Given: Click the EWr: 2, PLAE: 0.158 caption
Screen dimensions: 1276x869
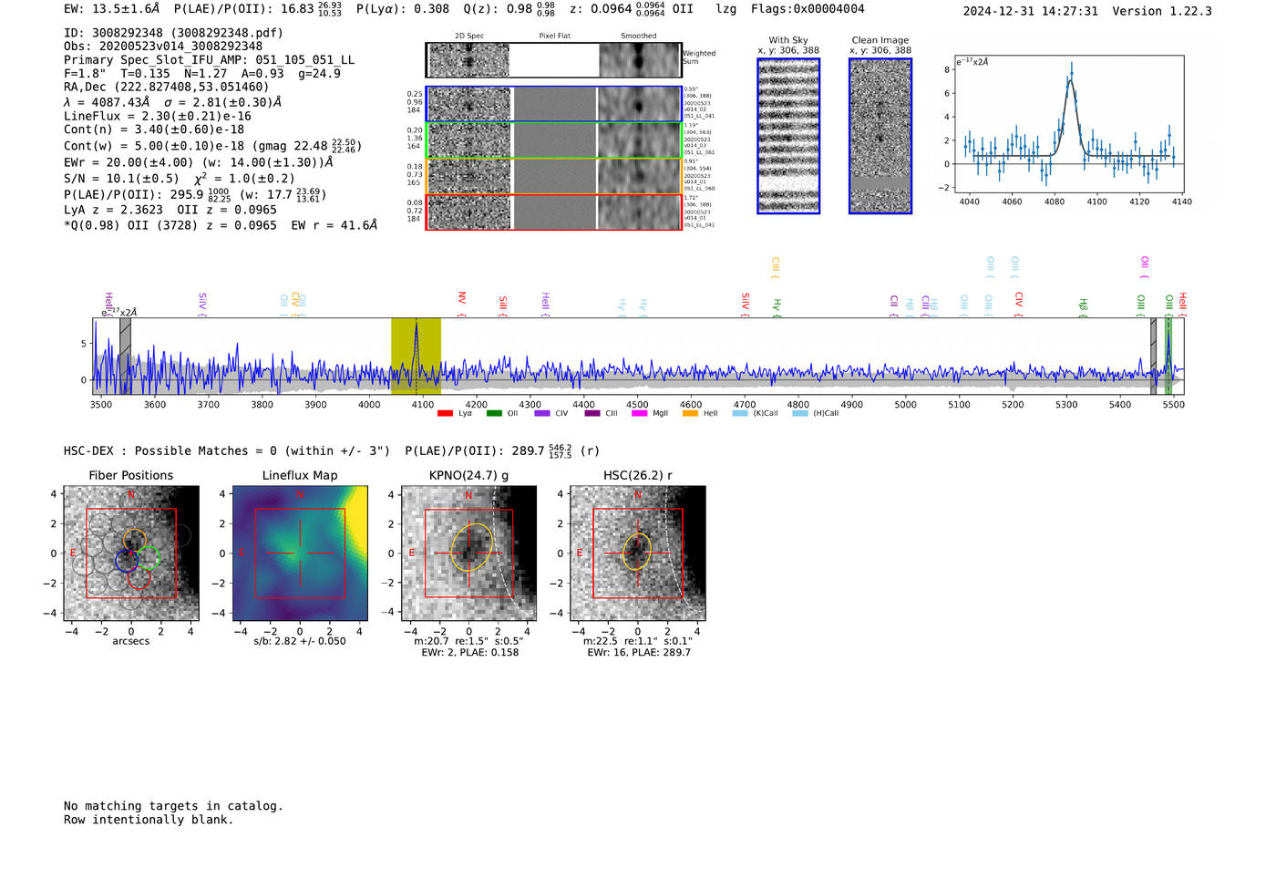Looking at the screenshot, I should tap(469, 652).
